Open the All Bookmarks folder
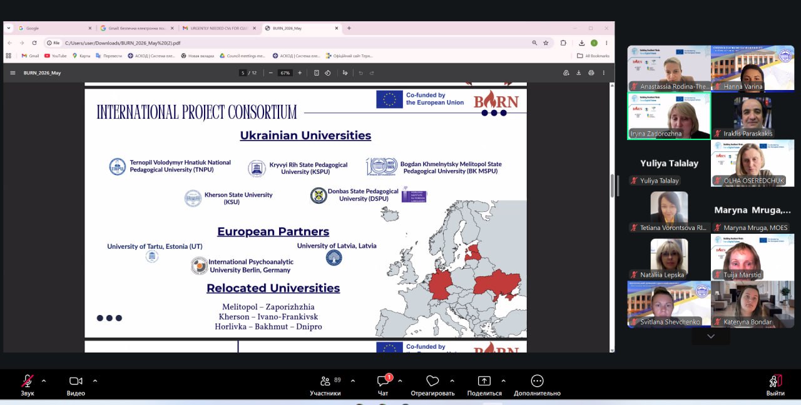The height and width of the screenshot is (405, 801). coord(593,56)
